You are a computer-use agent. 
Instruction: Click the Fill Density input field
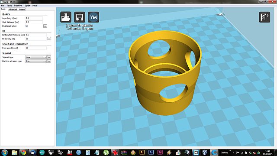[36, 39]
